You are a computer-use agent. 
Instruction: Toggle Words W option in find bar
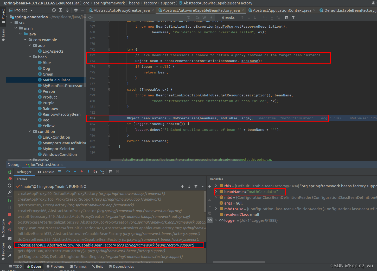(x=204, y=18)
